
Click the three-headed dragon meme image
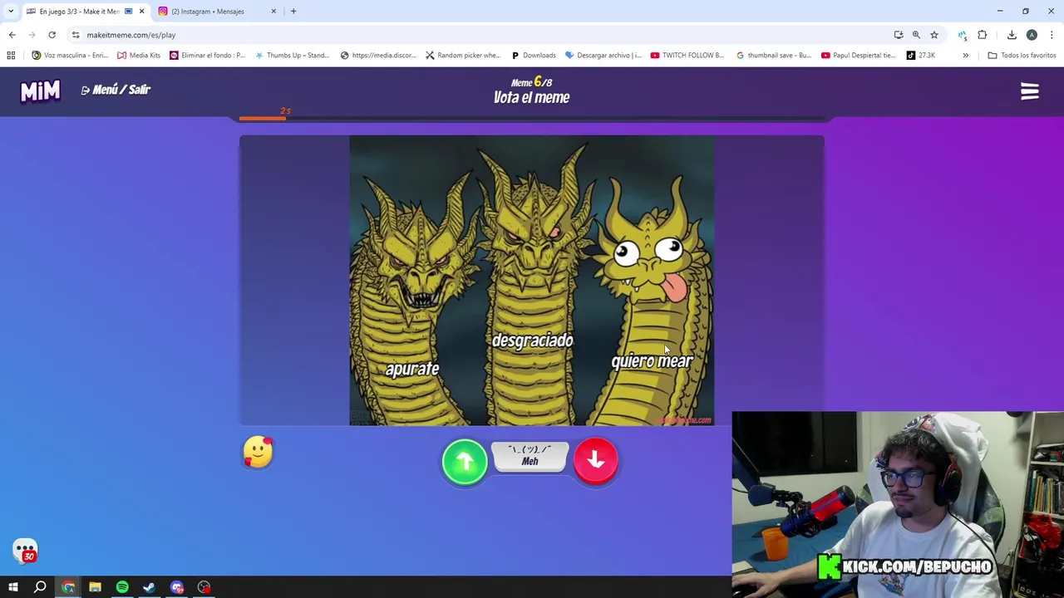(x=532, y=281)
